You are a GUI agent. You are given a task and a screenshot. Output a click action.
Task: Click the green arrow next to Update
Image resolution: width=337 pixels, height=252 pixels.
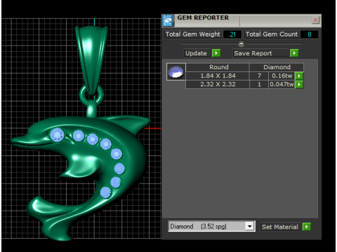216,53
